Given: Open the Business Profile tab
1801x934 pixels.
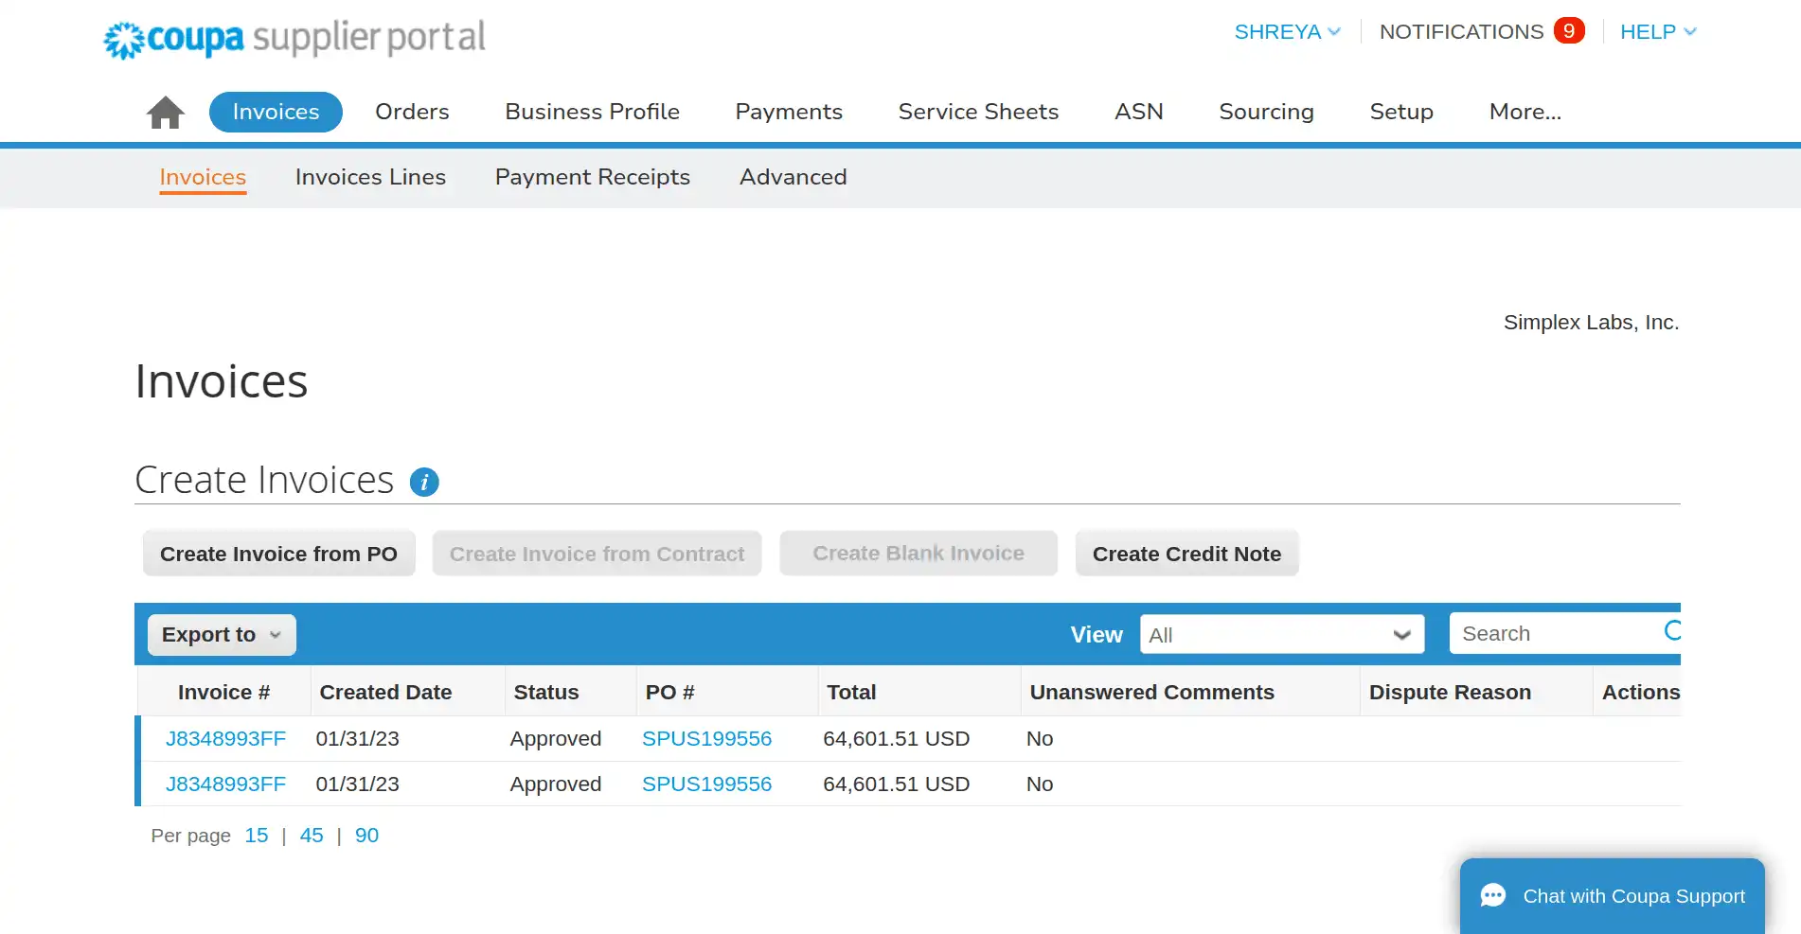Looking at the screenshot, I should click(592, 112).
